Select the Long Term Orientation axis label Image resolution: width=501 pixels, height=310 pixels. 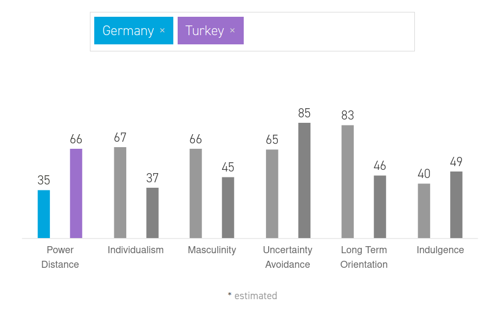point(364,257)
